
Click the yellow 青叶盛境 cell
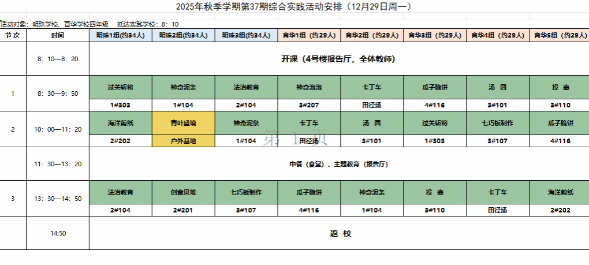tap(183, 123)
